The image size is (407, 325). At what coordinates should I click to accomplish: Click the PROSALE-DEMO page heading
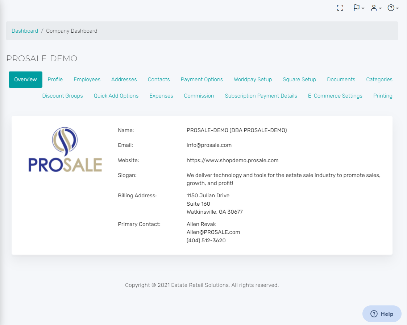[42, 58]
